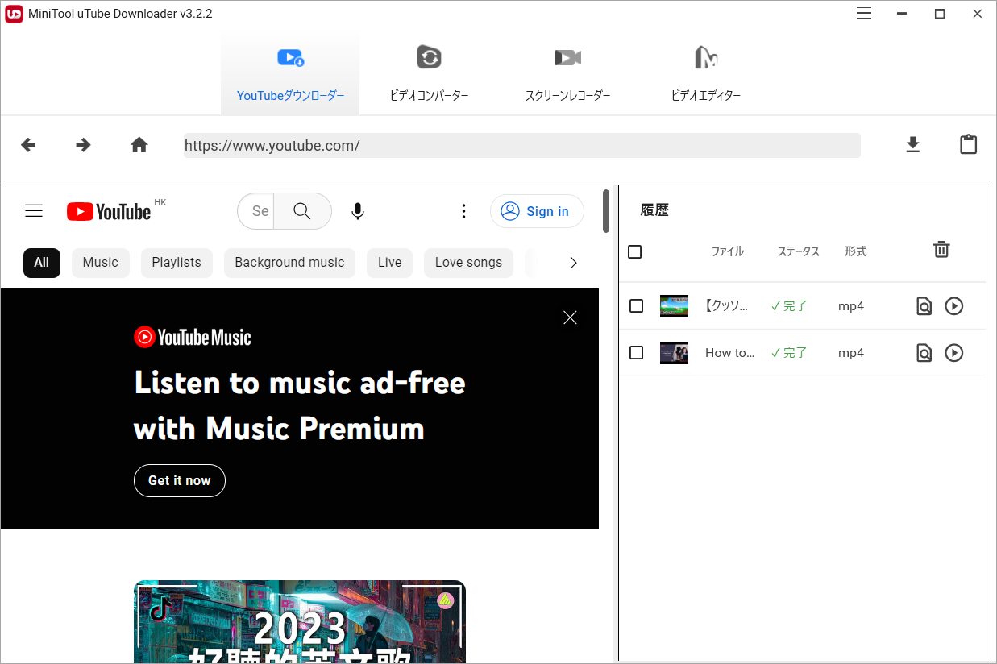Locate file for the How to... video
This screenshot has width=997, height=664.
click(924, 353)
